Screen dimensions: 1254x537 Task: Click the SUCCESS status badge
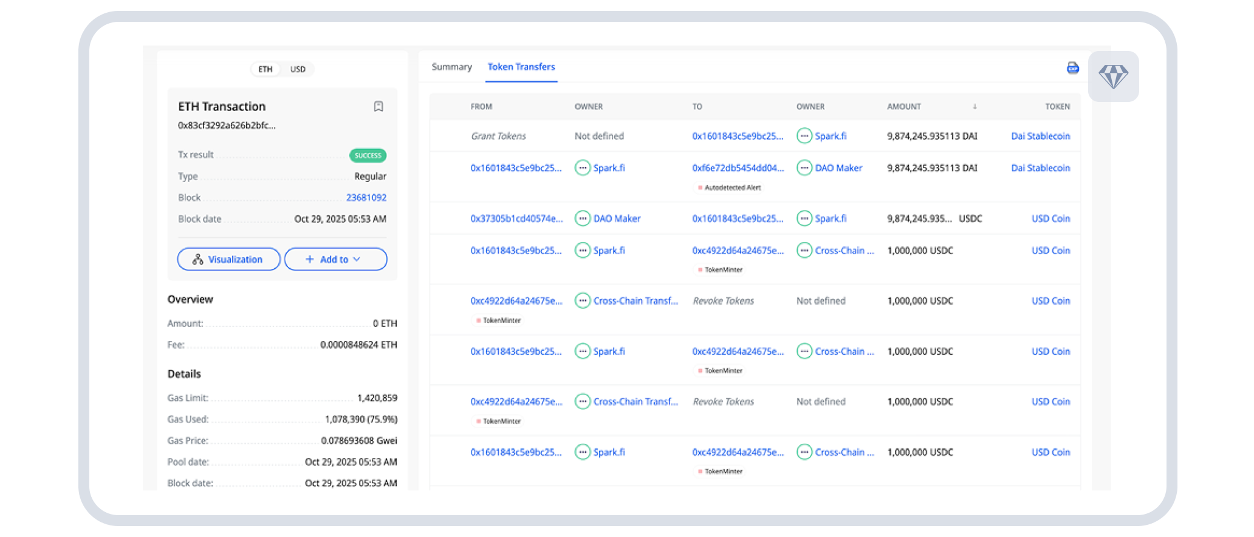pyautogui.click(x=368, y=155)
